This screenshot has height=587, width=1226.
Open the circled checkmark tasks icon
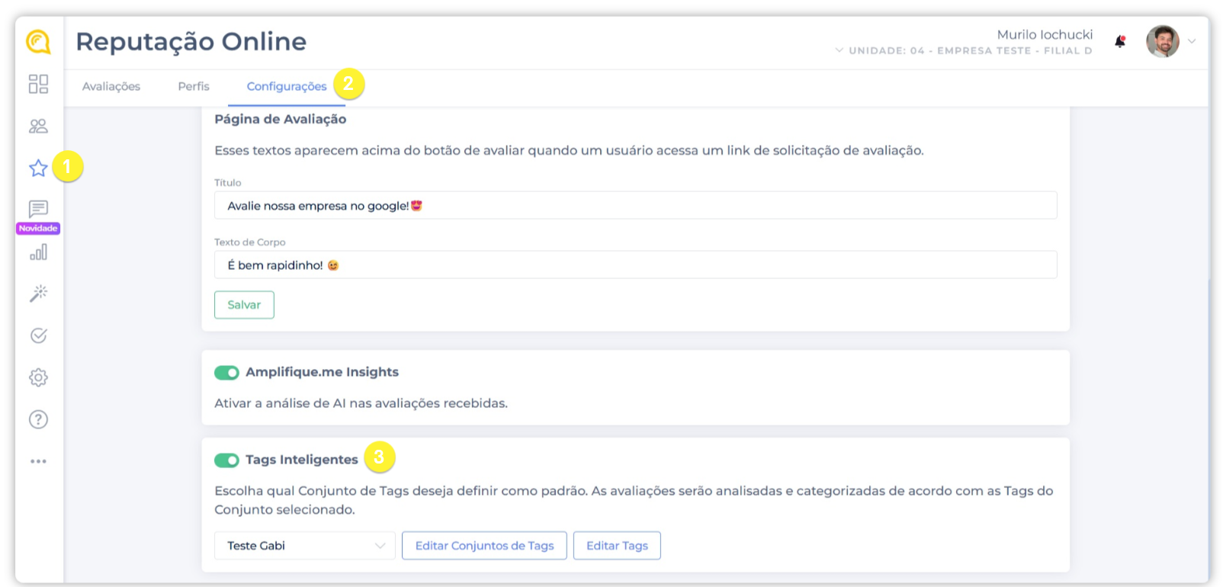(38, 335)
